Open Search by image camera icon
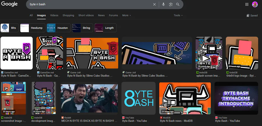 coord(171,5)
